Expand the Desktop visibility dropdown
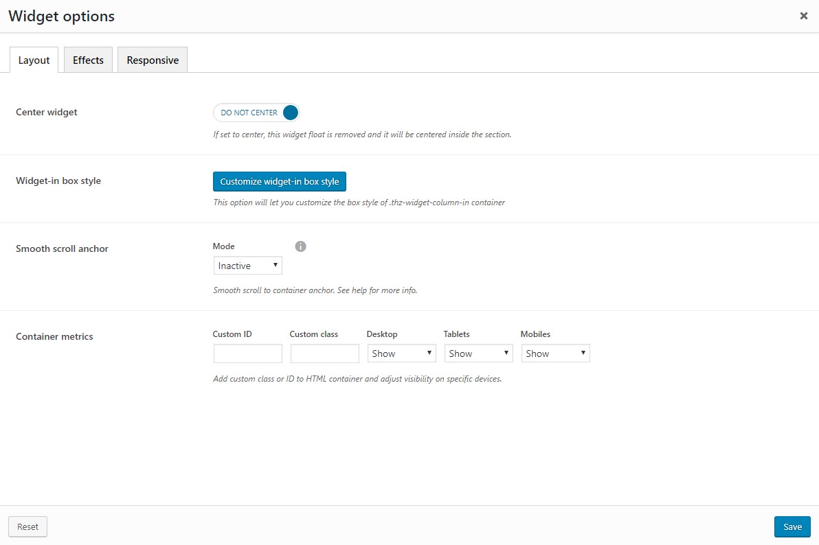 click(x=401, y=353)
